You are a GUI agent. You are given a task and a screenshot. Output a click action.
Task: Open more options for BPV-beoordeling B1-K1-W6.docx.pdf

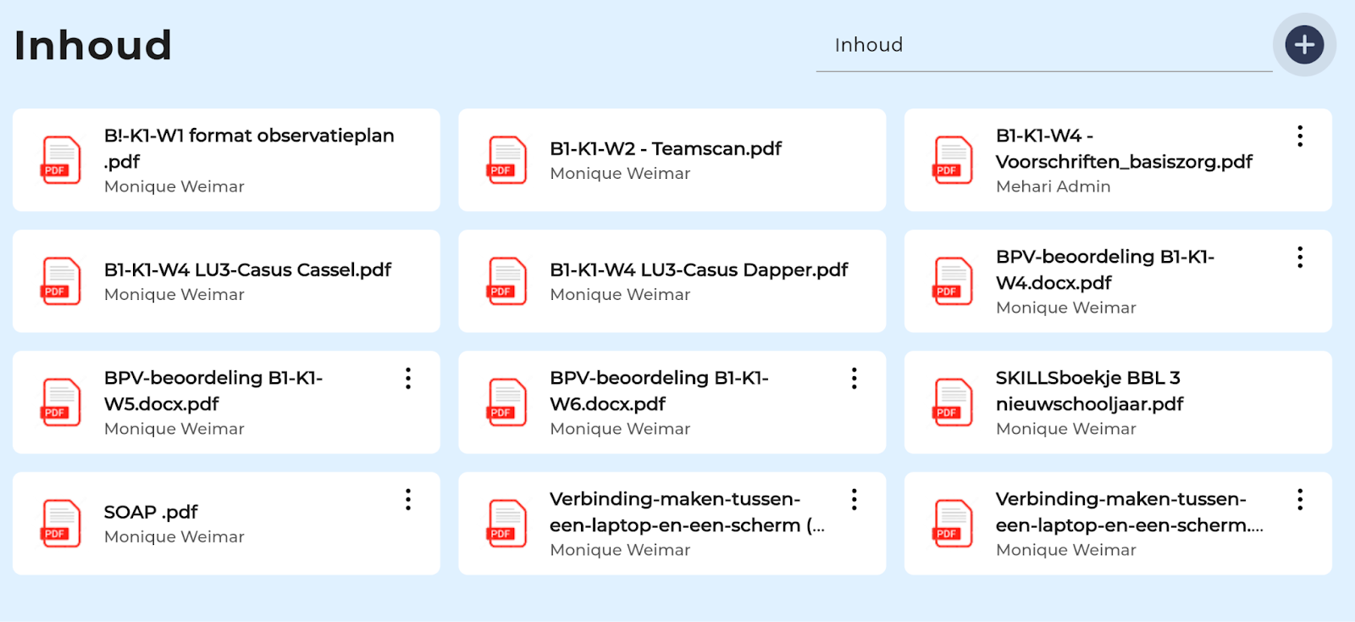tap(854, 379)
